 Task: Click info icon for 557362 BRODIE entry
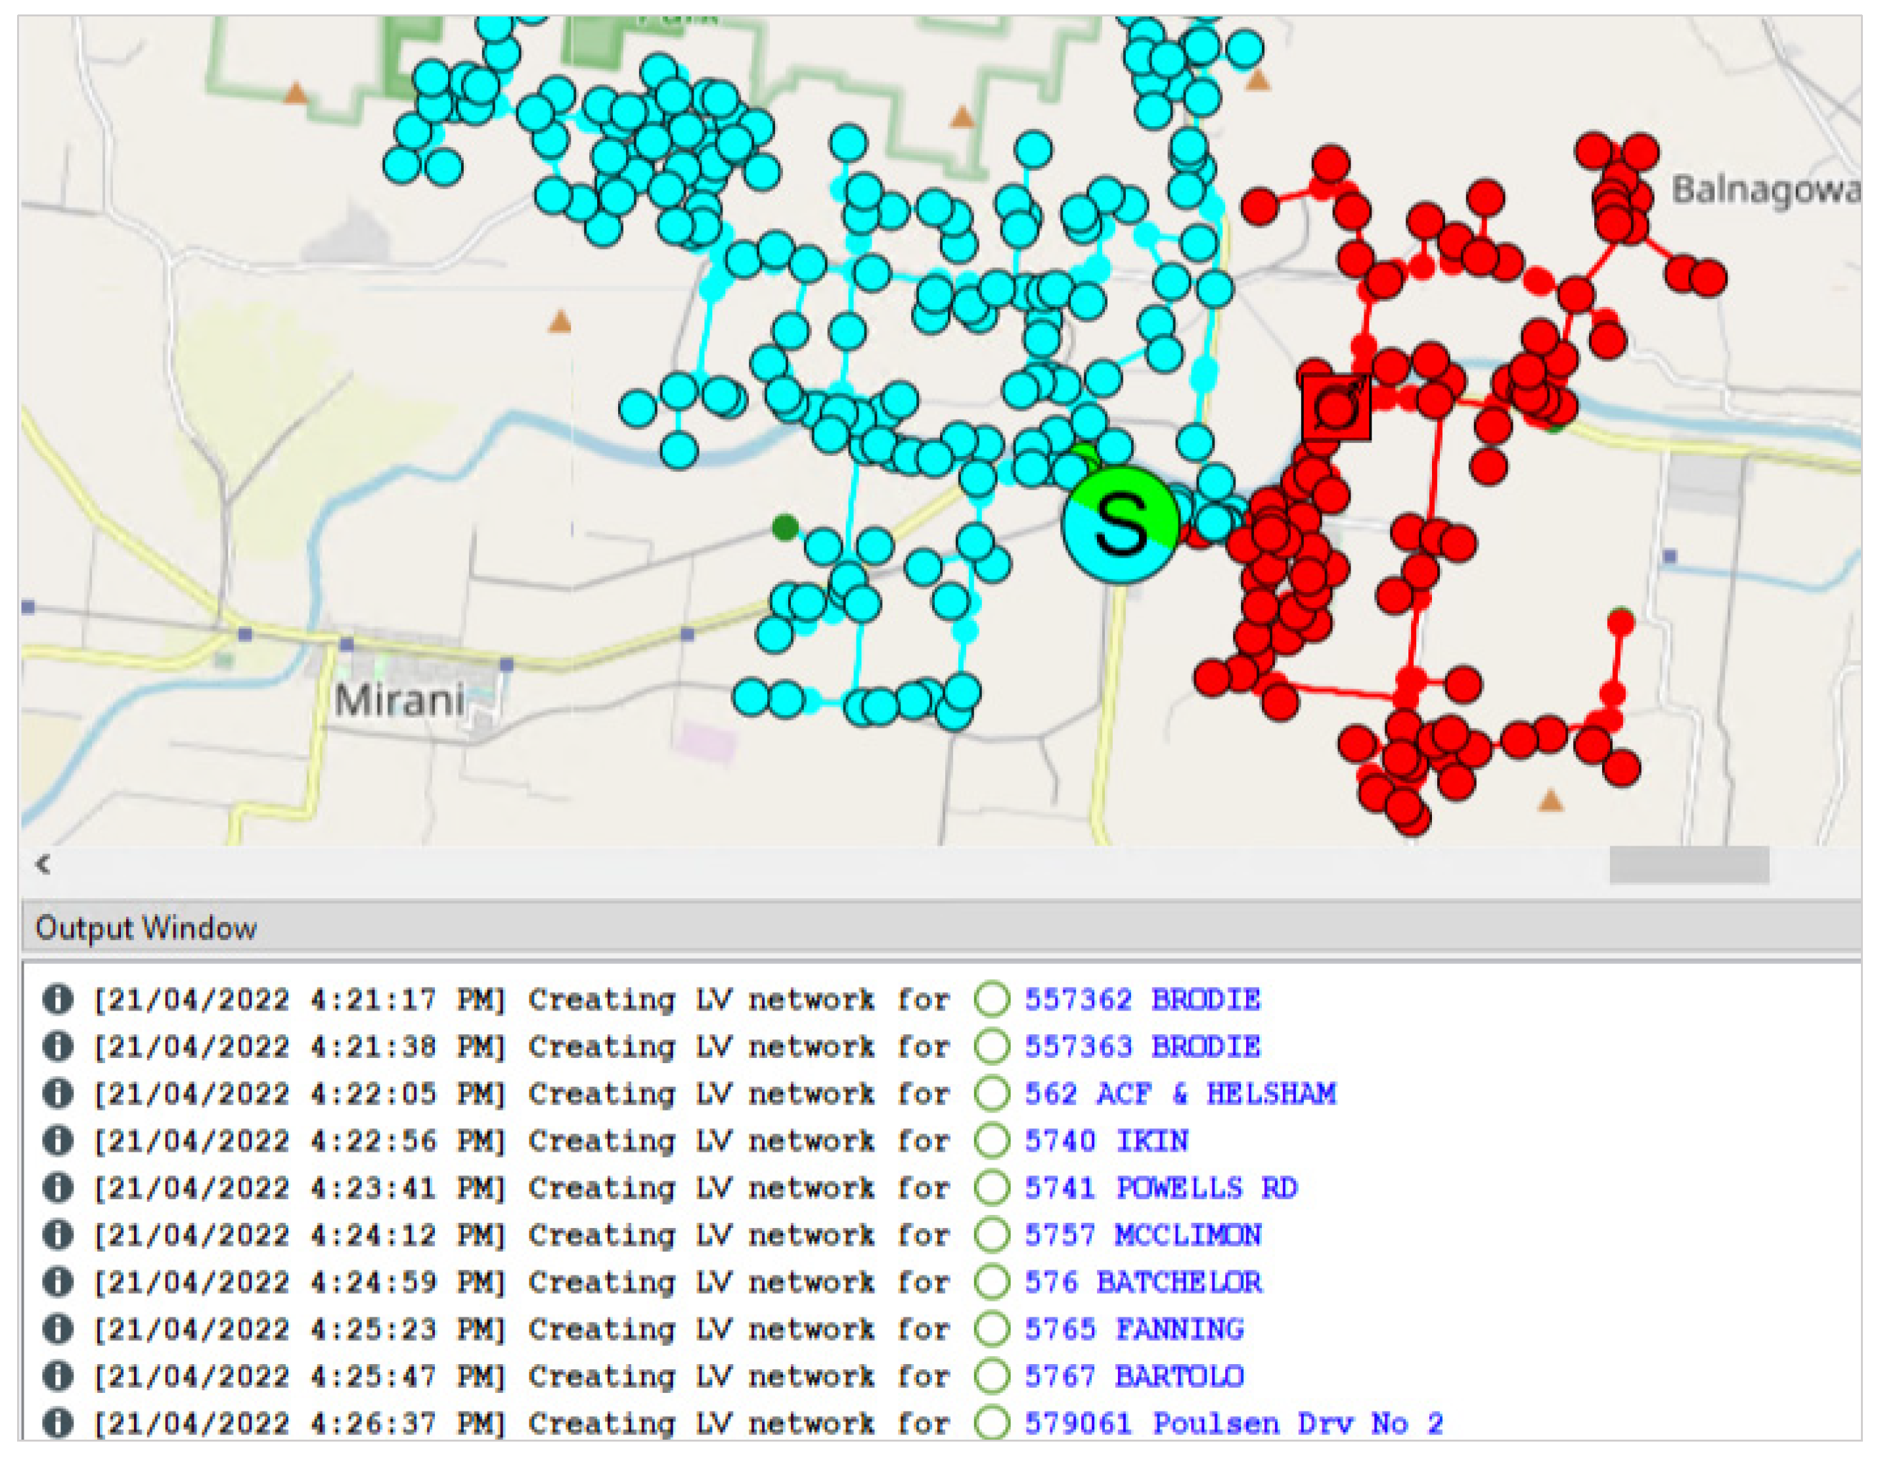point(56,999)
